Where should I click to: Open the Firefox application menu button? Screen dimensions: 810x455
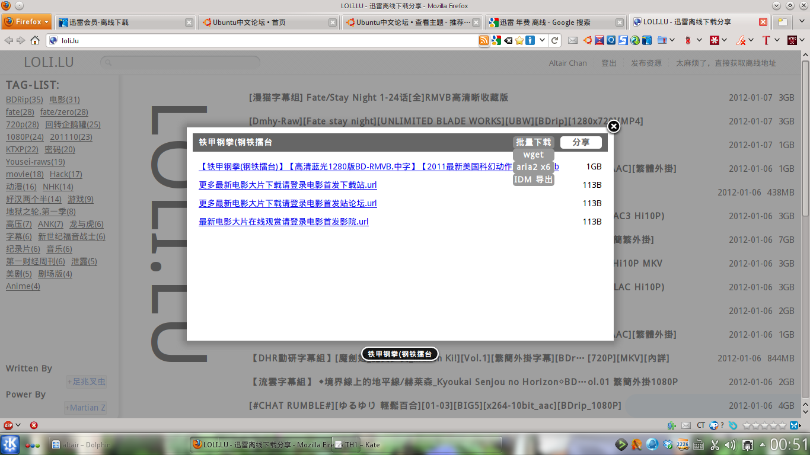tap(27, 22)
